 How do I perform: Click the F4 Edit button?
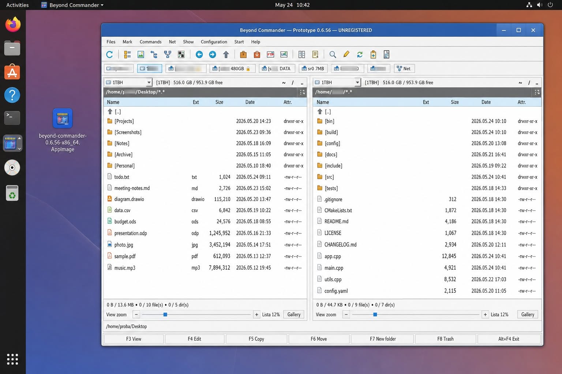(x=194, y=339)
